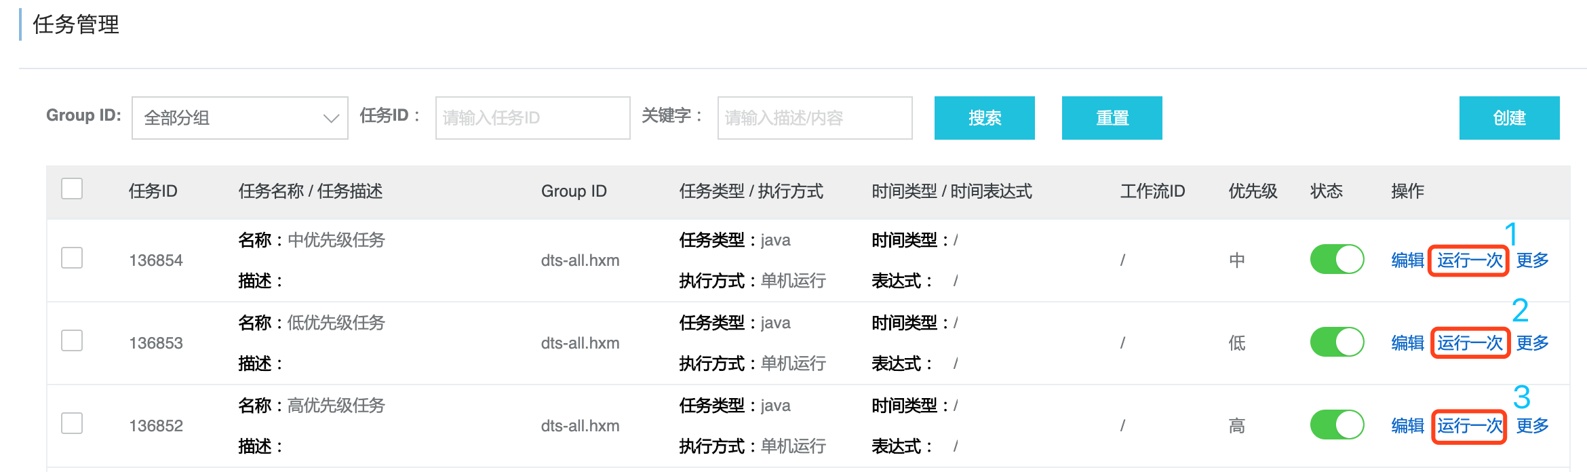The height and width of the screenshot is (472, 1587).
Task: Click 运行一次 for the 低优先级任务 row
Action: [x=1469, y=343]
